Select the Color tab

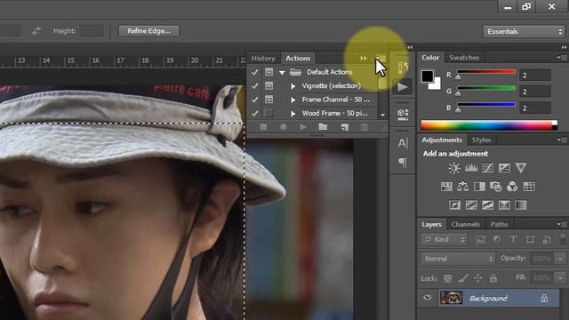430,57
